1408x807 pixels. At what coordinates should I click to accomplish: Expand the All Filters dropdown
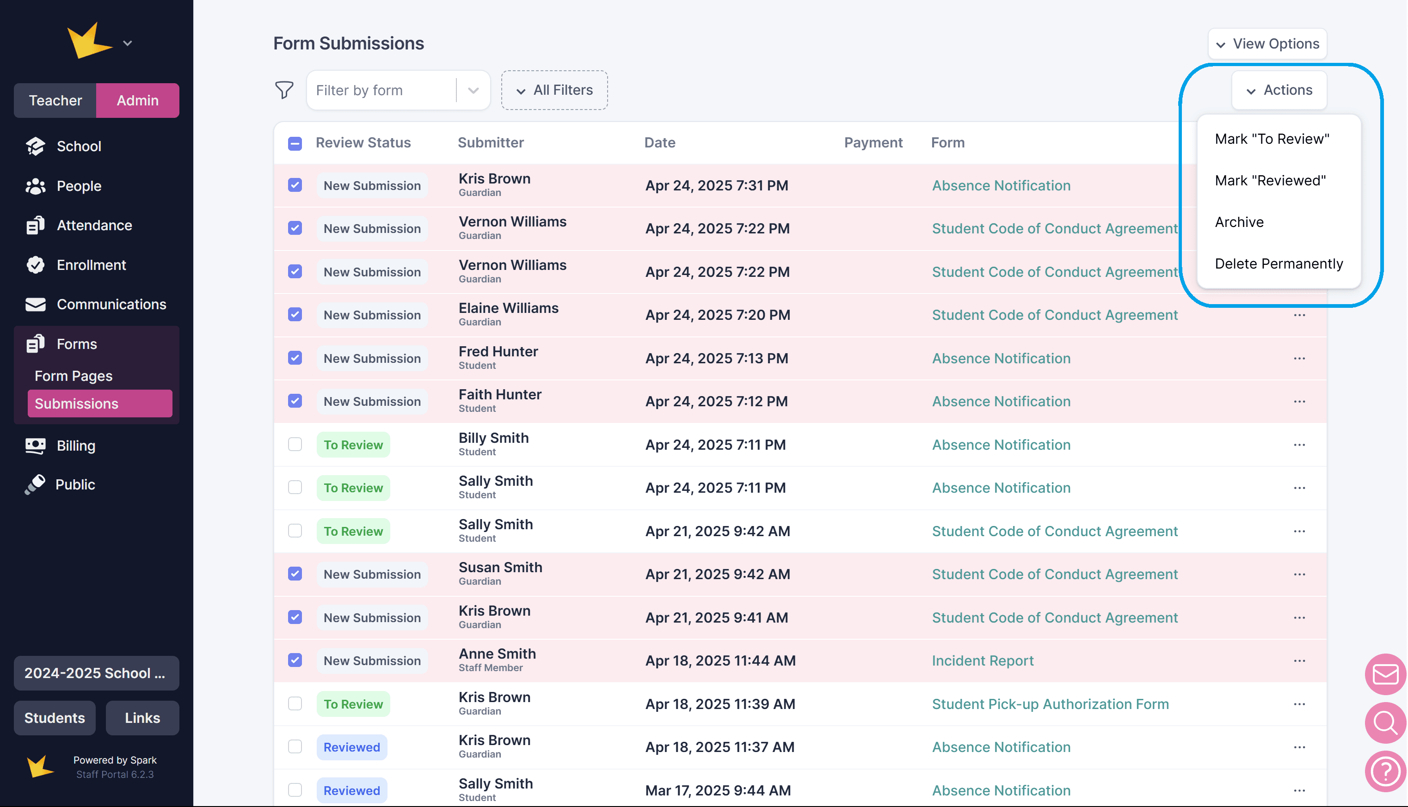click(554, 90)
